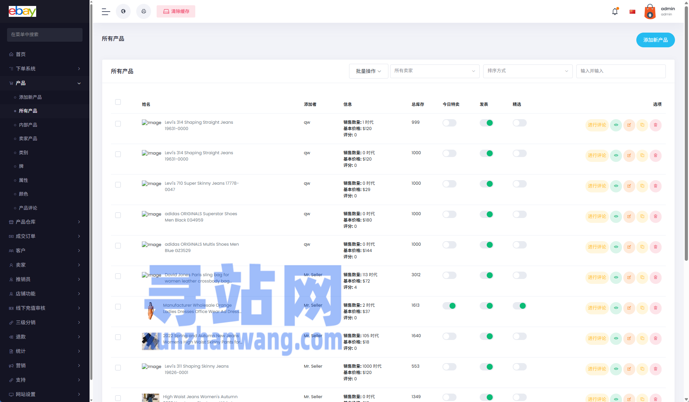Click 进行评论 for first Levi's 314 row
The image size is (689, 402).
pos(597,125)
